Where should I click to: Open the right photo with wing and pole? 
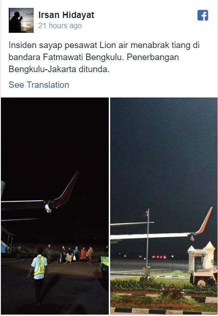164,206
